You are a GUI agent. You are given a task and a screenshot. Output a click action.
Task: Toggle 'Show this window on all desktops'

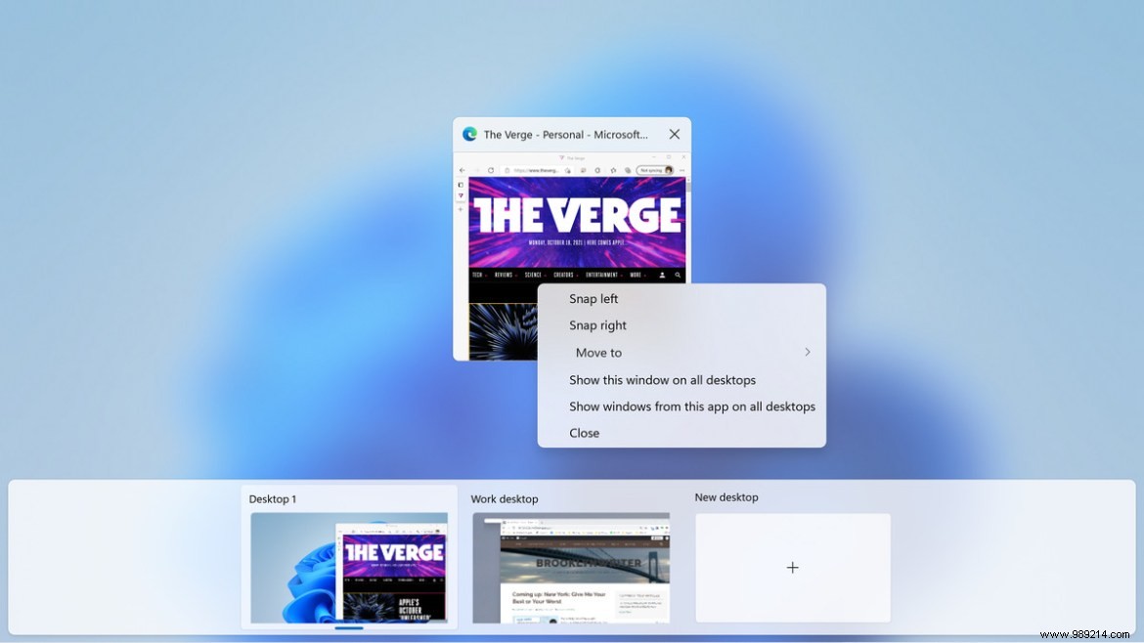[662, 379]
